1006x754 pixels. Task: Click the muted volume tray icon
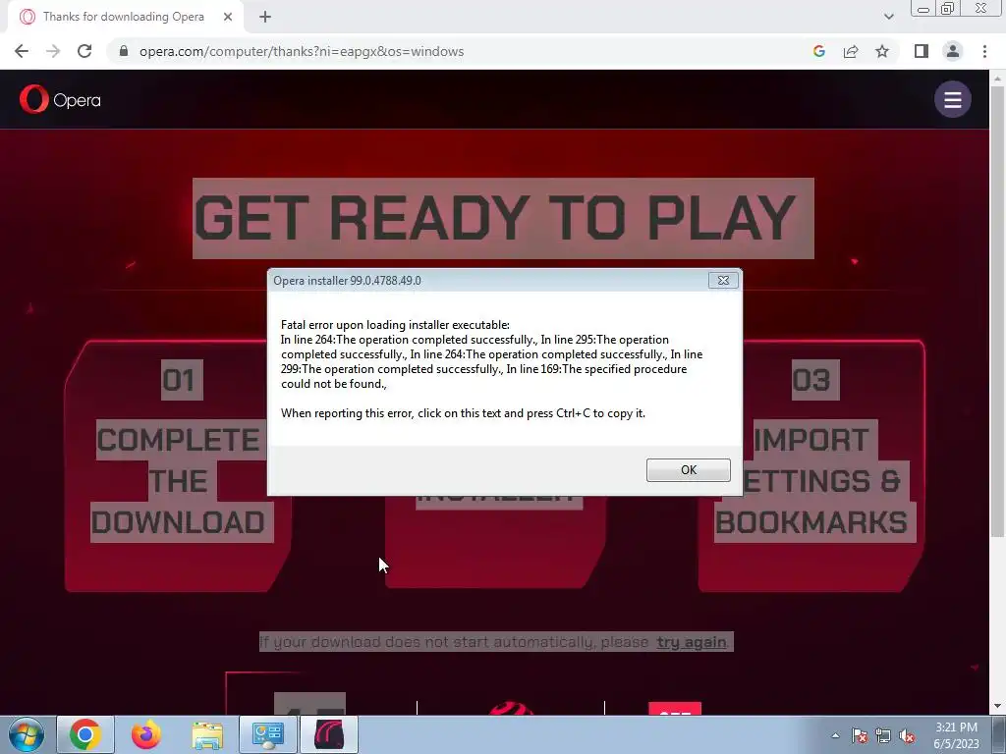pos(907,735)
